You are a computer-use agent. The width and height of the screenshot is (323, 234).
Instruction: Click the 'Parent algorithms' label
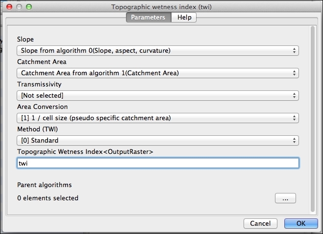45,185
